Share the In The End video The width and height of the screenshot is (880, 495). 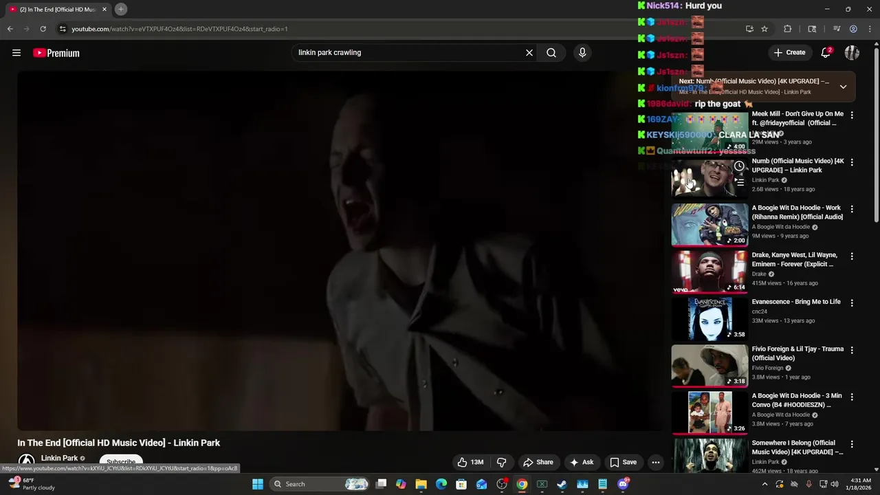point(538,462)
